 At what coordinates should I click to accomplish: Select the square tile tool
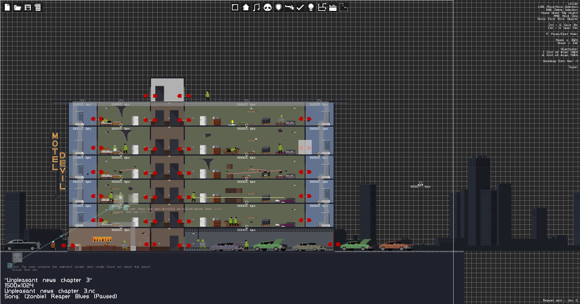[x=235, y=7]
